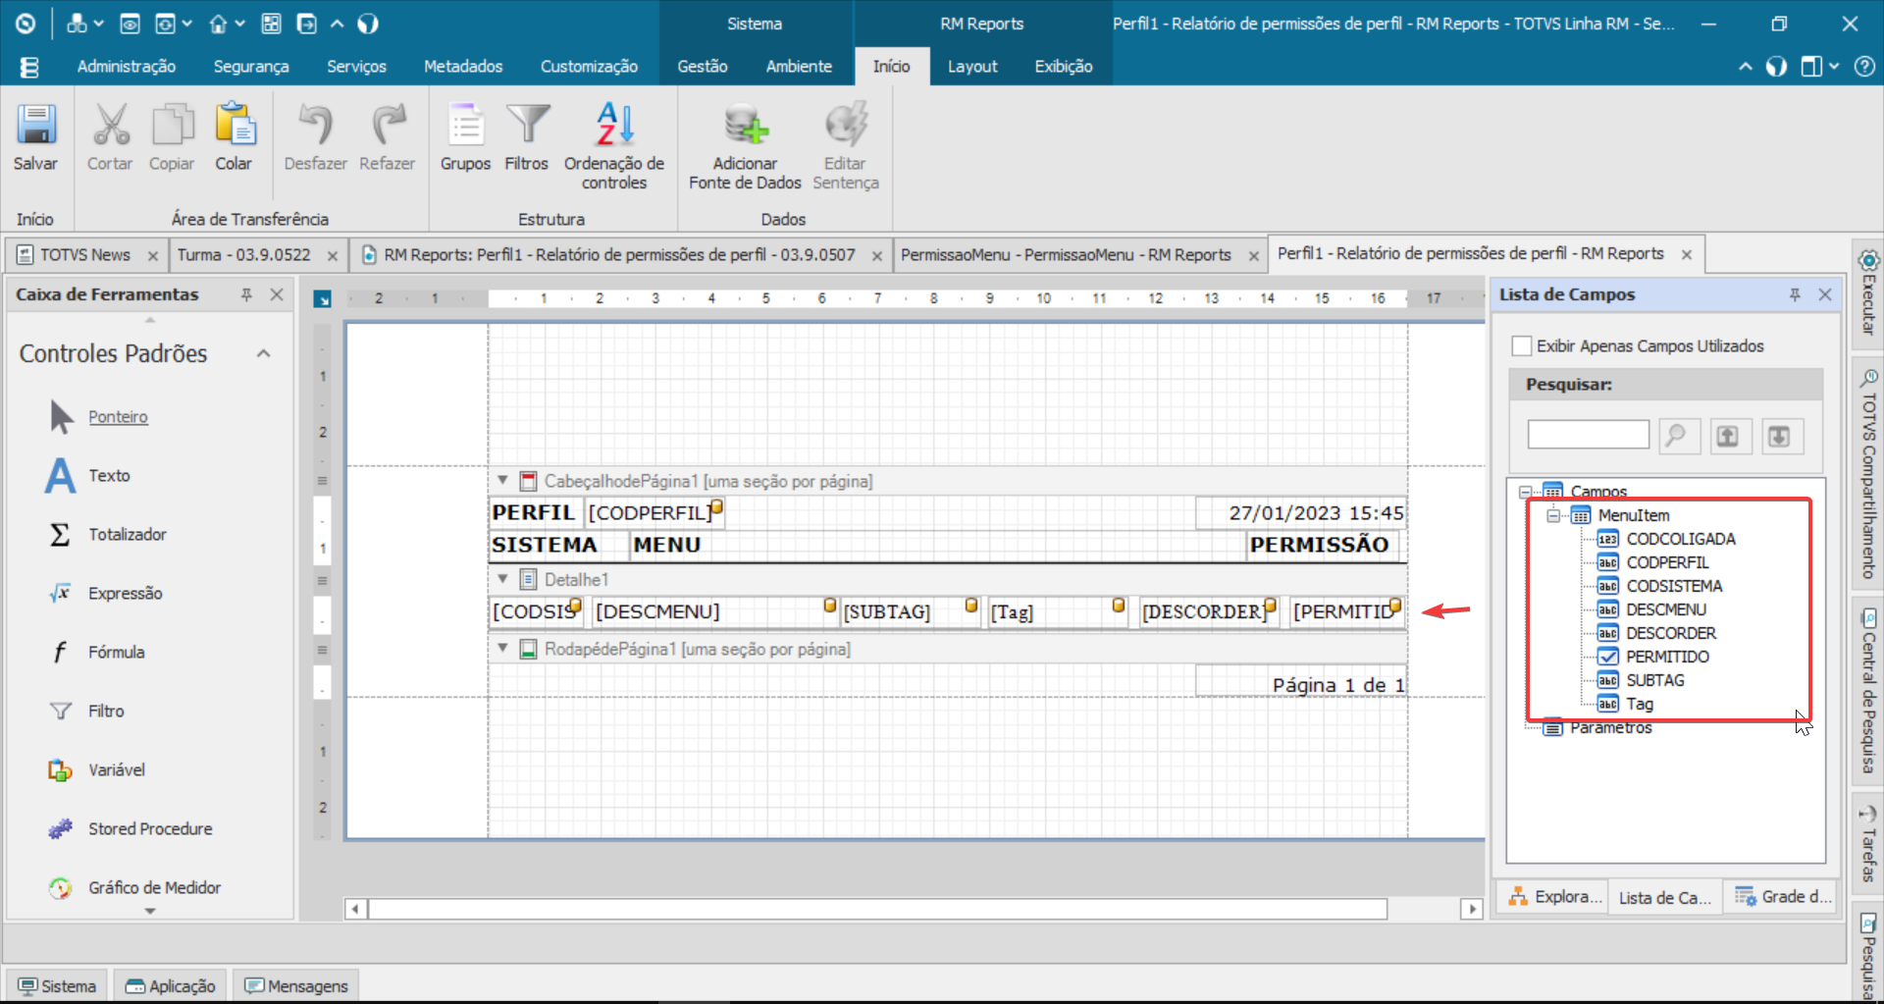This screenshot has height=1004, width=1884.
Task: Collapse the MenuItem tree node
Action: [x=1552, y=515]
